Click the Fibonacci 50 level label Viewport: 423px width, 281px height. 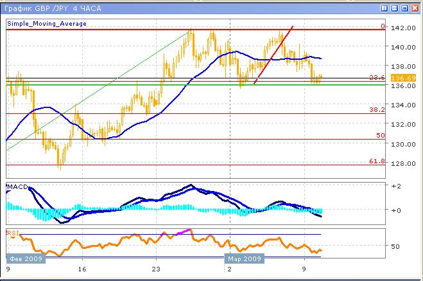point(380,136)
